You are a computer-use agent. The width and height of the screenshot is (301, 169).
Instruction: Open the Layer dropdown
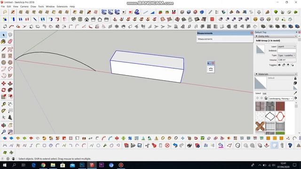coord(286,46)
